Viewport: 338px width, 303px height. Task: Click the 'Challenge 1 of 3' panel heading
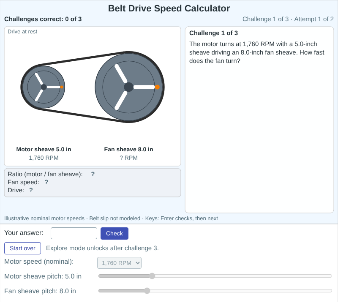(x=213, y=33)
